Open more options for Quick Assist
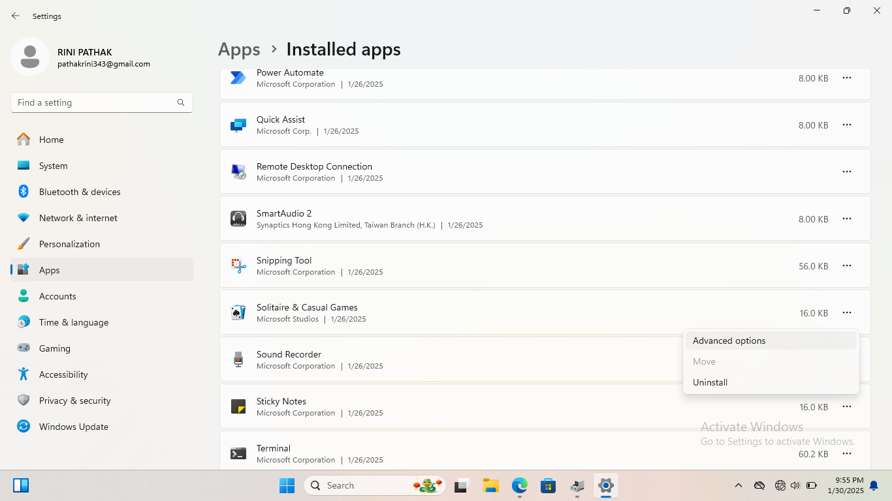892x501 pixels. click(x=846, y=125)
